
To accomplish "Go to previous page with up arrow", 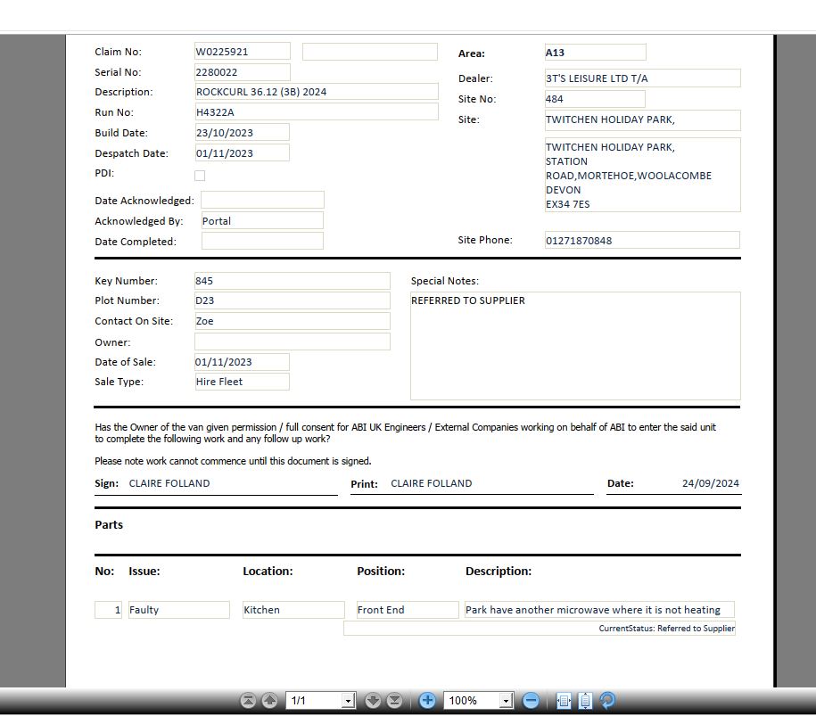I will tap(269, 700).
